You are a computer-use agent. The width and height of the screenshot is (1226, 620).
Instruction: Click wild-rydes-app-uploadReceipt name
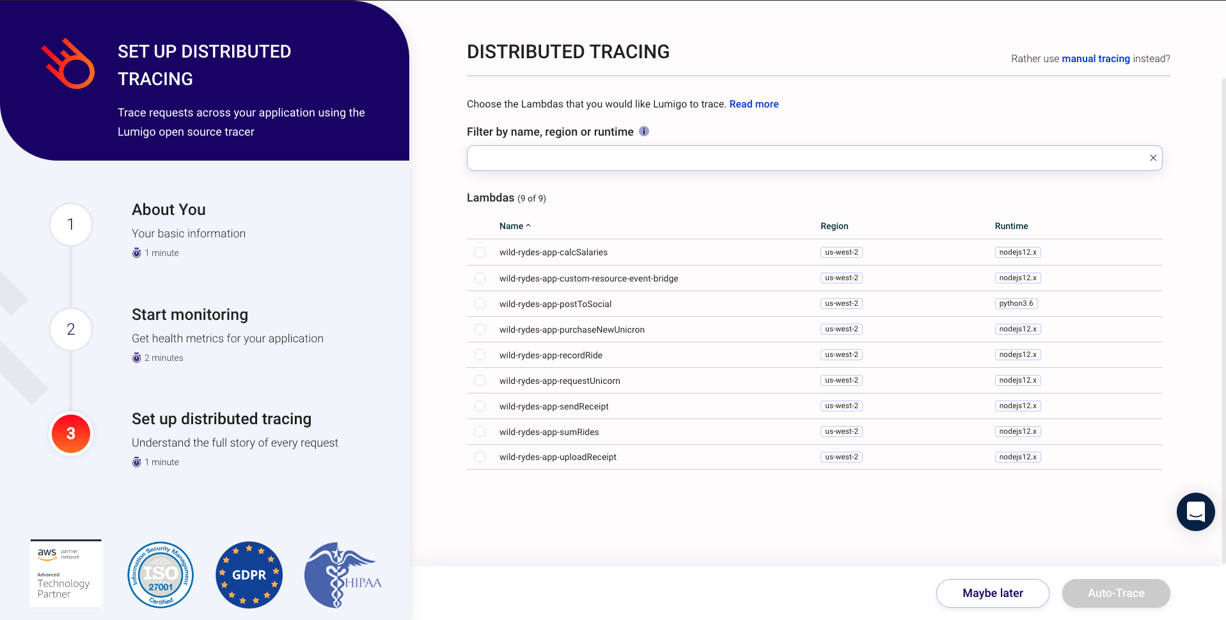point(558,457)
